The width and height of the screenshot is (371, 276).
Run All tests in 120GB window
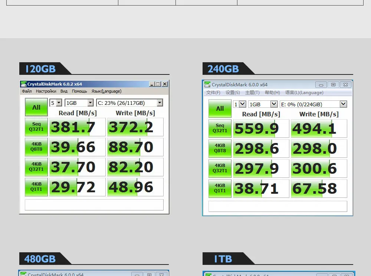[x=36, y=107]
